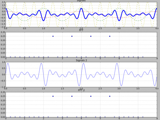Select the FFT 2 plot data point at frequency 5.5
The height and width of the screenshot is (120, 160).
click(110, 96)
